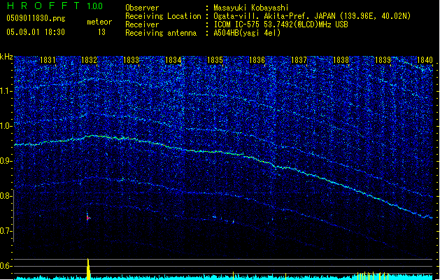Click the 1833 time marker
This screenshot has height=280, width=440.
pyautogui.click(x=131, y=60)
